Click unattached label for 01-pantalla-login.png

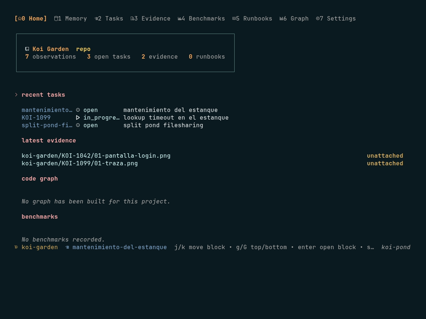385,156
